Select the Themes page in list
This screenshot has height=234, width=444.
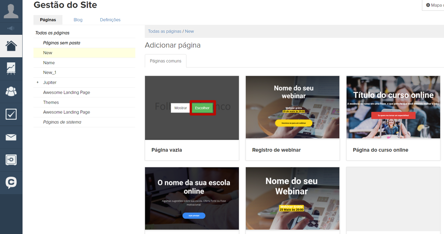[51, 103]
